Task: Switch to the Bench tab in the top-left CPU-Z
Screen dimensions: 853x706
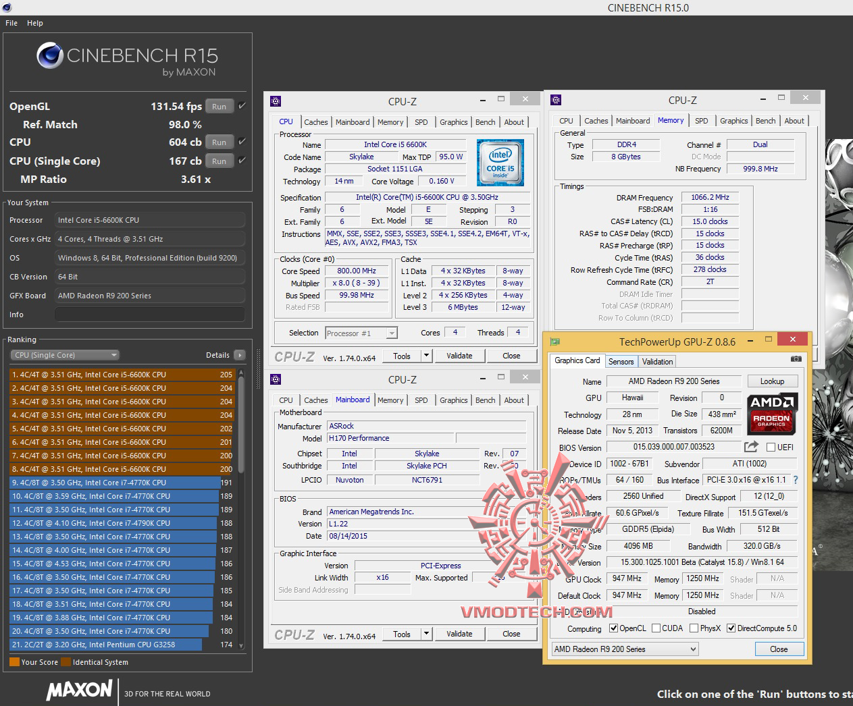Action: [485, 122]
